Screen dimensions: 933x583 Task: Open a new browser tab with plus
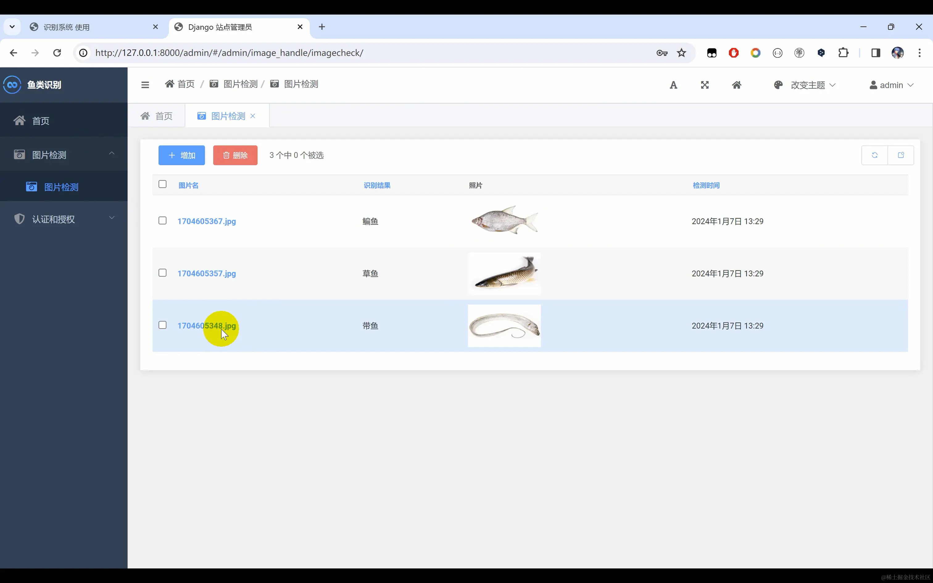(x=322, y=27)
